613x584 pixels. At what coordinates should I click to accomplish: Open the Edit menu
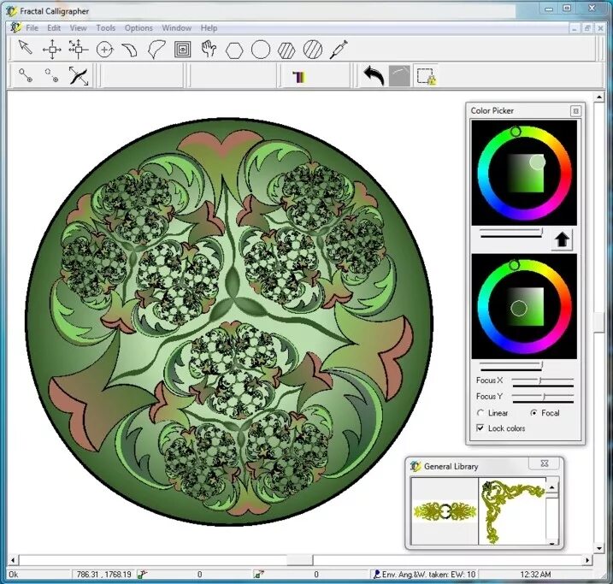[54, 28]
